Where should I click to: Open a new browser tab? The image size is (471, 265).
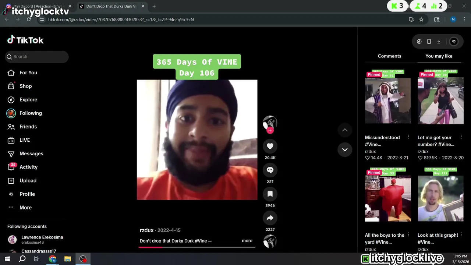click(x=154, y=6)
